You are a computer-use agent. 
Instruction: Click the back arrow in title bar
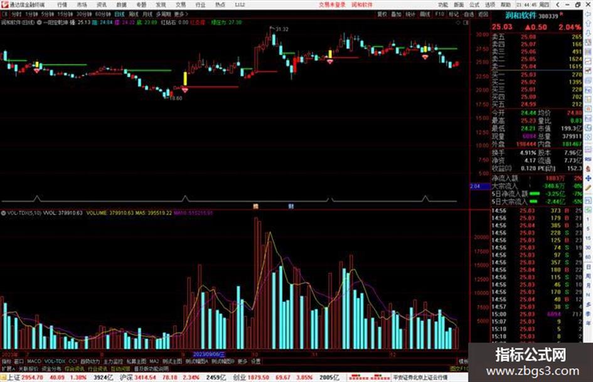coord(557,4)
